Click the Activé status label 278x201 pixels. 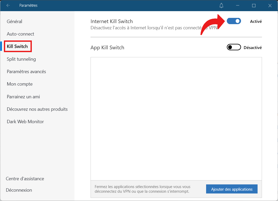pyautogui.click(x=256, y=21)
